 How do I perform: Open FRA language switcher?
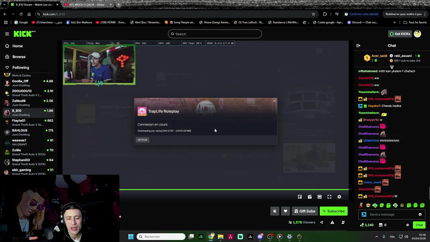392,237
